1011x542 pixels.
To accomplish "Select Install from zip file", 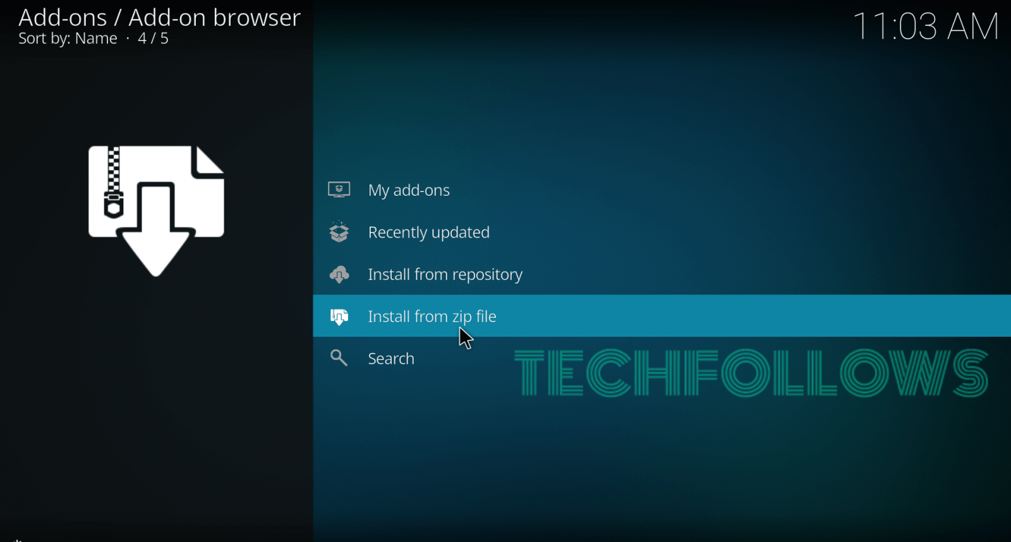I will pos(662,316).
